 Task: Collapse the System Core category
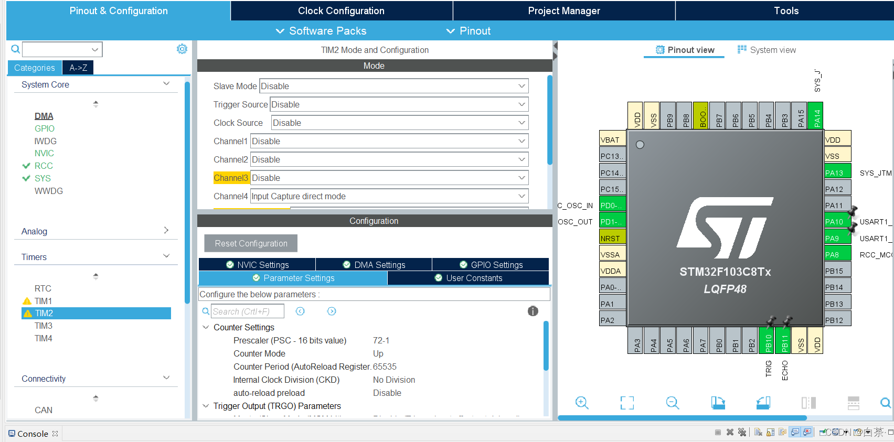pyautogui.click(x=166, y=84)
